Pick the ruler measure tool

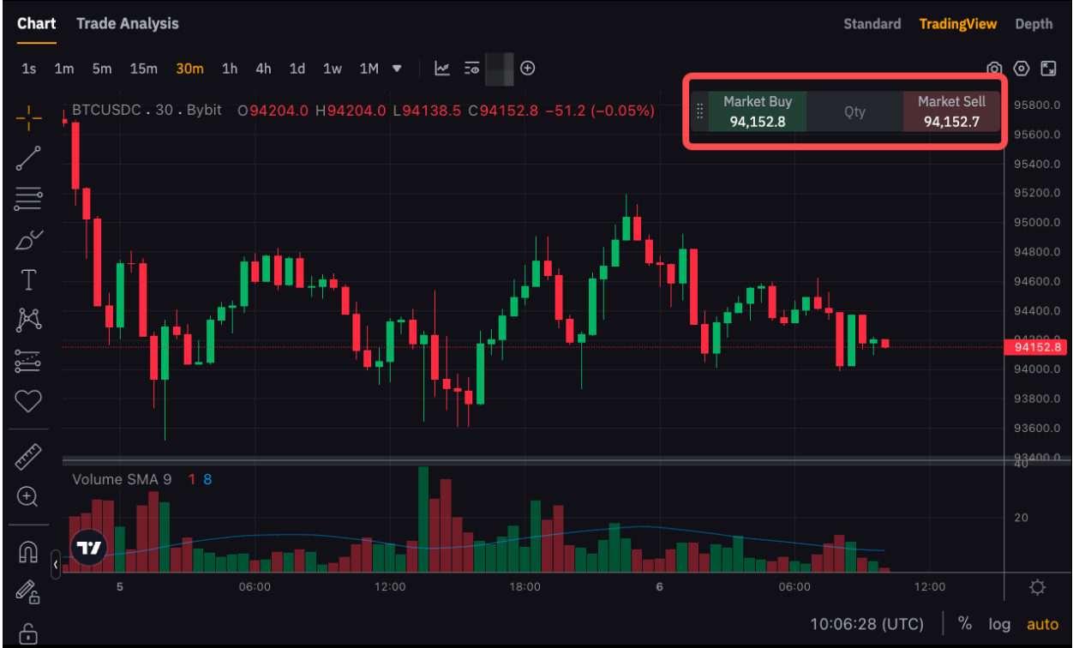pos(28,457)
